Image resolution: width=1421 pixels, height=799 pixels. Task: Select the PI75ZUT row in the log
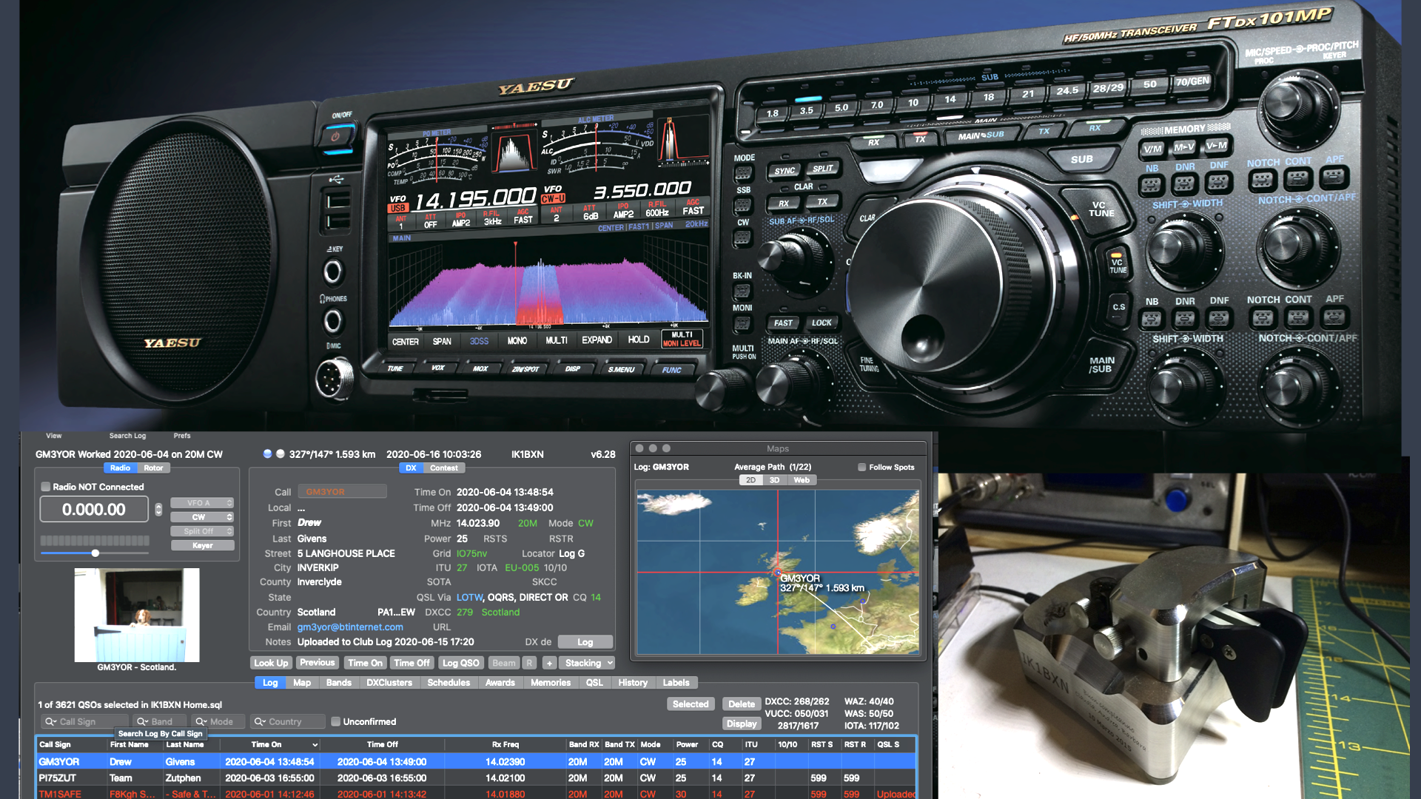coord(477,778)
